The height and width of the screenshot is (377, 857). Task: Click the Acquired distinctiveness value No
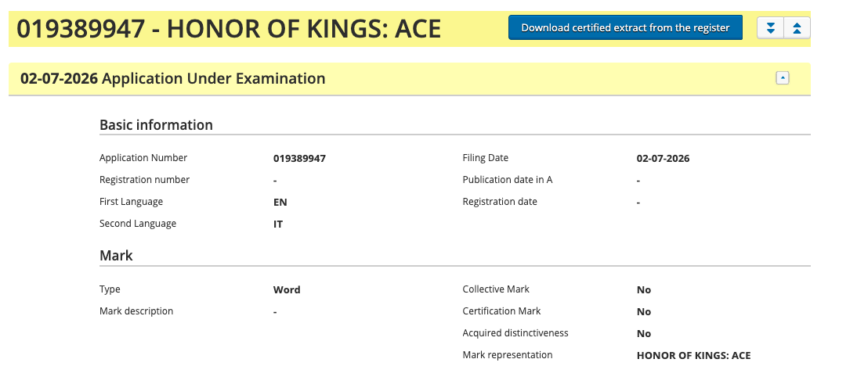click(644, 333)
